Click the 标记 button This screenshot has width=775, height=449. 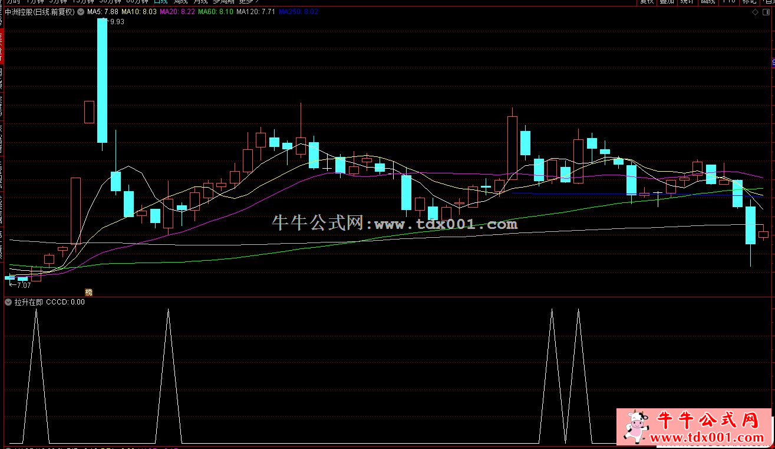point(749,2)
